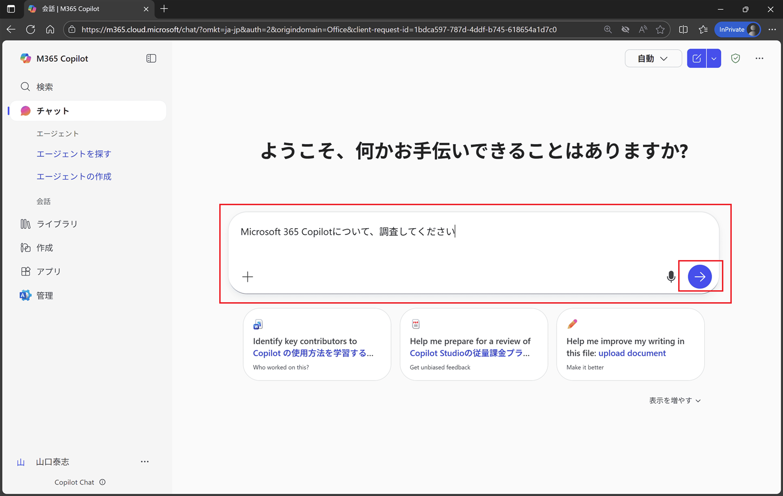The width and height of the screenshot is (783, 496).
Task: Open the zoom magnifier icon in address bar
Action: point(608,30)
